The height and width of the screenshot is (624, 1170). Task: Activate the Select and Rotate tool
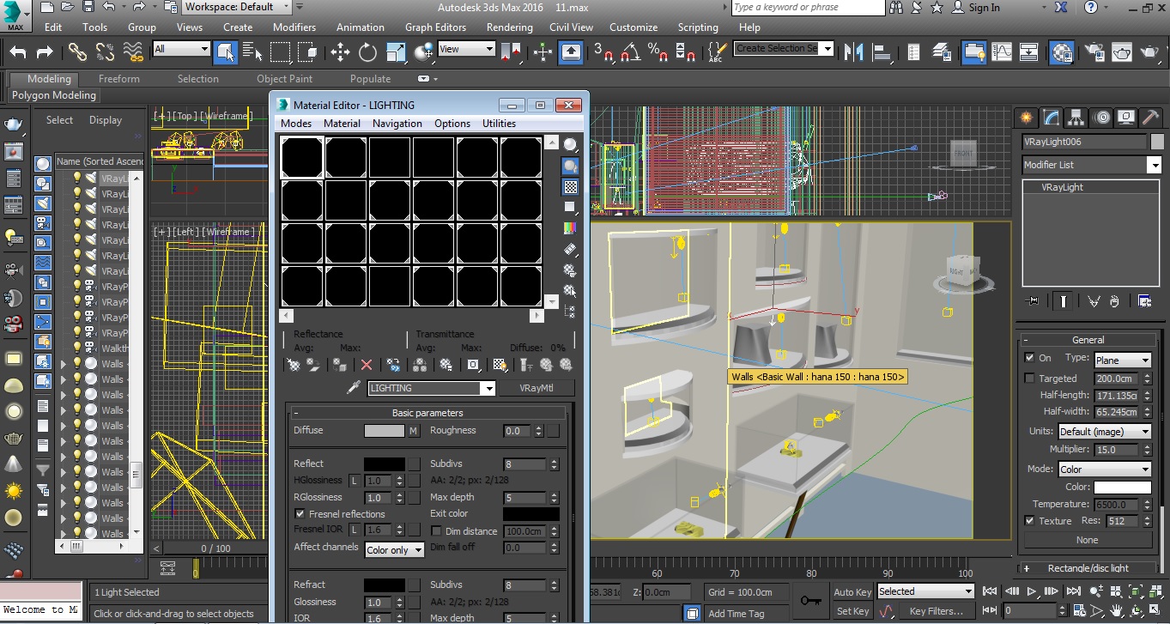[x=368, y=52]
